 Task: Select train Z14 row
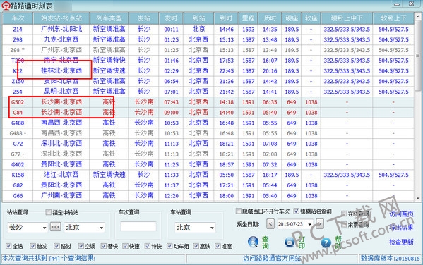point(208,30)
